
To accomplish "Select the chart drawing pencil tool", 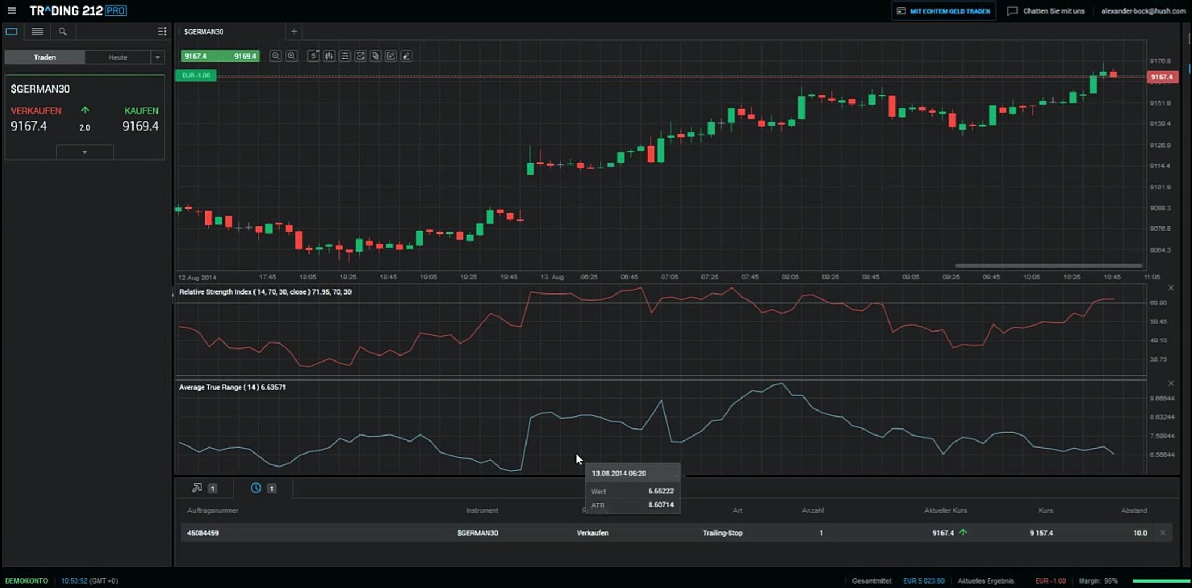I will tap(407, 56).
